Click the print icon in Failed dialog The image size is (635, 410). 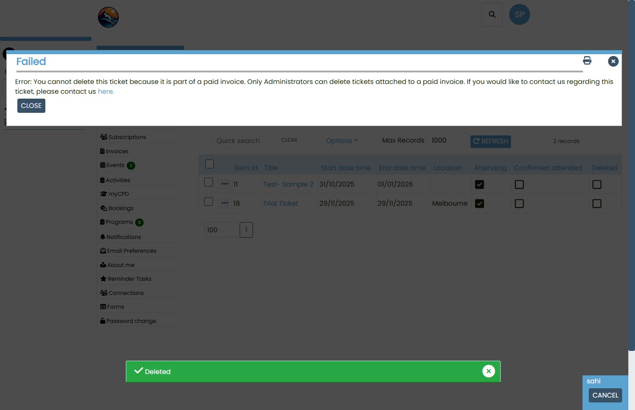point(587,61)
